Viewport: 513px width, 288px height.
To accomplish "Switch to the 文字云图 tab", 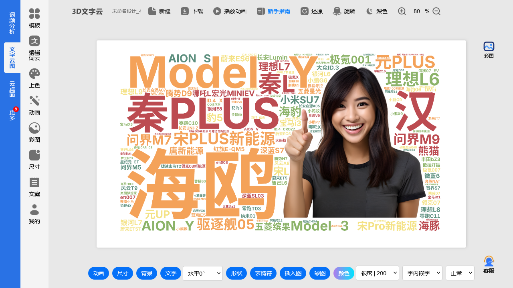I will point(12,58).
